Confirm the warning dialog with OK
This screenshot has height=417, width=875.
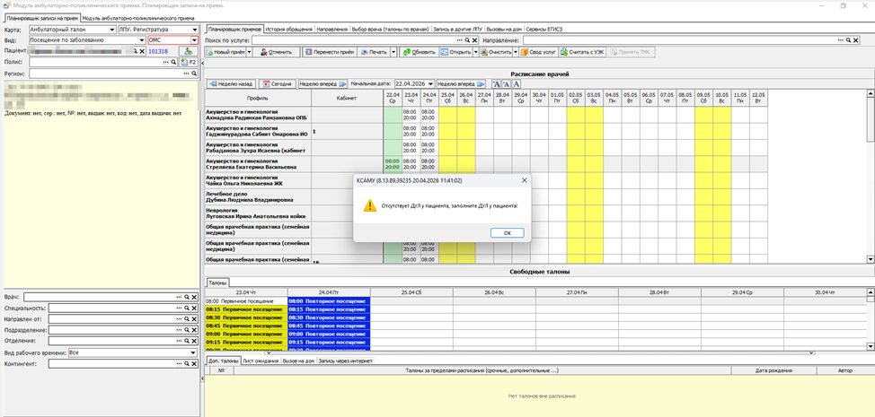point(507,233)
